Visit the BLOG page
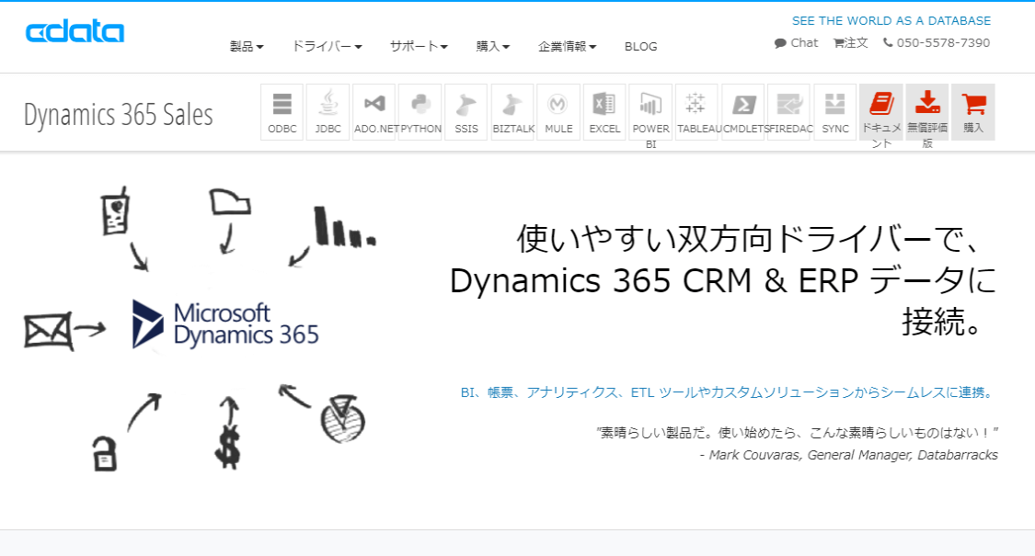The height and width of the screenshot is (556, 1035). [x=641, y=46]
